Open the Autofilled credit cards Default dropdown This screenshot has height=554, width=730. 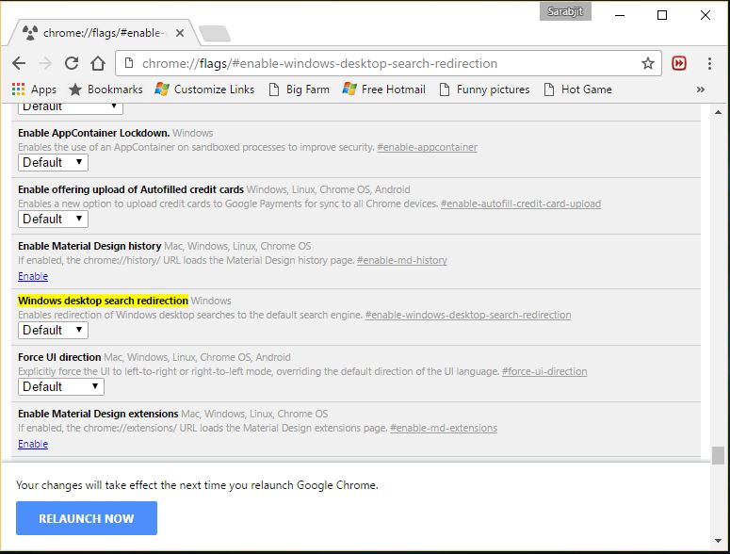(x=53, y=219)
